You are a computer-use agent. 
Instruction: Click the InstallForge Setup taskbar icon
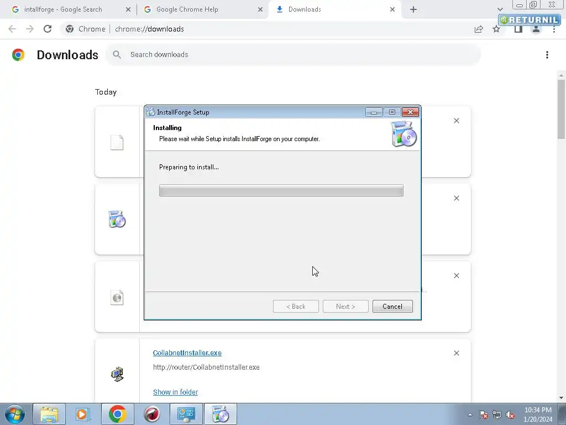tap(221, 414)
